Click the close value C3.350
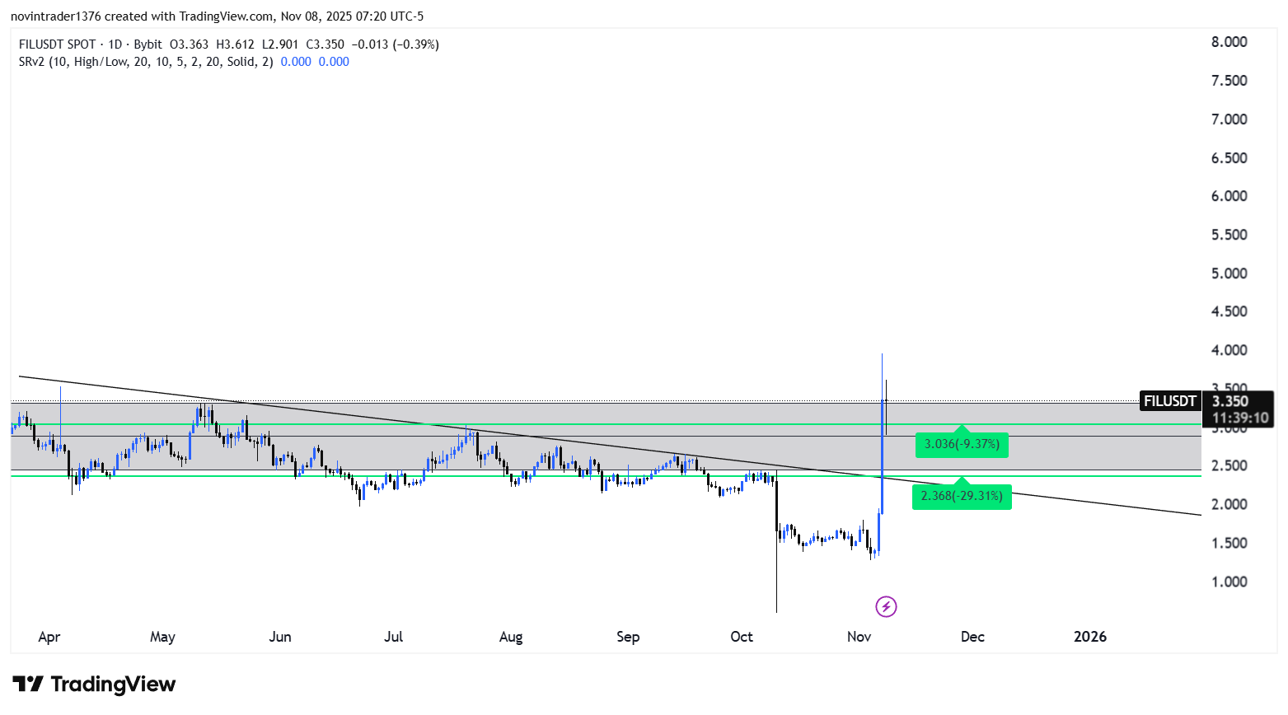This screenshot has height=715, width=1288. [326, 44]
